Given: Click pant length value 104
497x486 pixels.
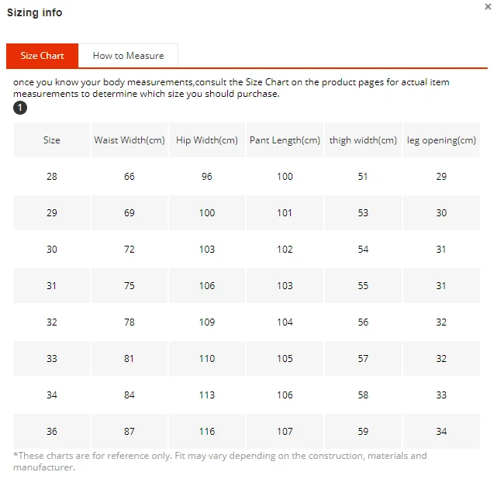Looking at the screenshot, I should coord(285,322).
